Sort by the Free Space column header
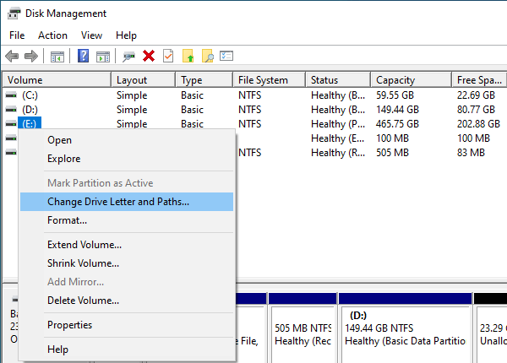The height and width of the screenshot is (363, 507). click(x=479, y=80)
